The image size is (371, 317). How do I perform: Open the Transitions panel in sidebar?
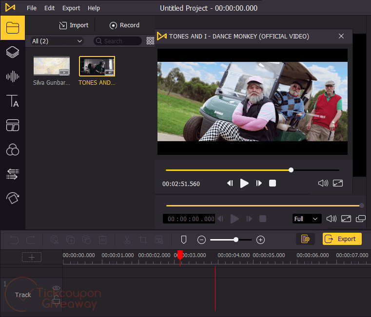pyautogui.click(x=12, y=174)
